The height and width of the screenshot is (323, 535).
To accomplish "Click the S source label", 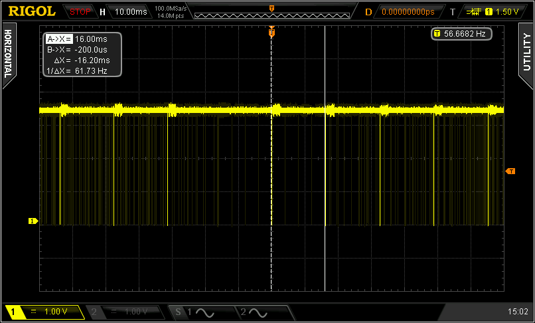I will [178, 312].
